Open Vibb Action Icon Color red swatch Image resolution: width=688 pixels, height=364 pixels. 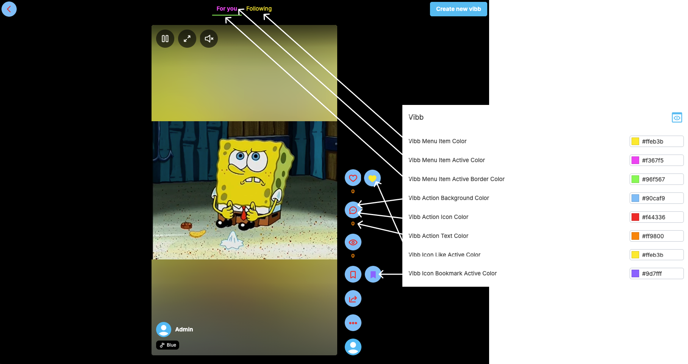[635, 217]
